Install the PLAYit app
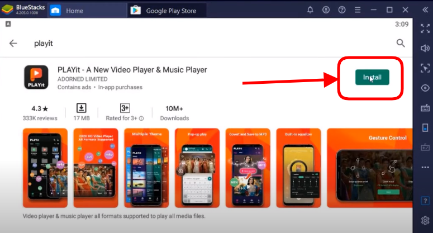 tap(372, 77)
